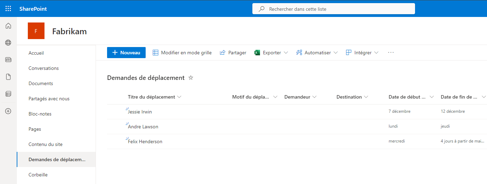Viewport: 487px width, 184px height.
Task: Click the search magnifier icon
Action: click(262, 9)
